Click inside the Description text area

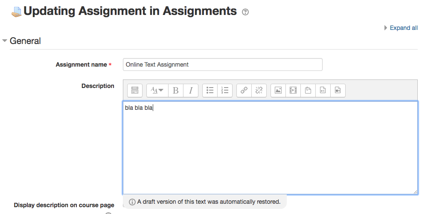point(270,148)
